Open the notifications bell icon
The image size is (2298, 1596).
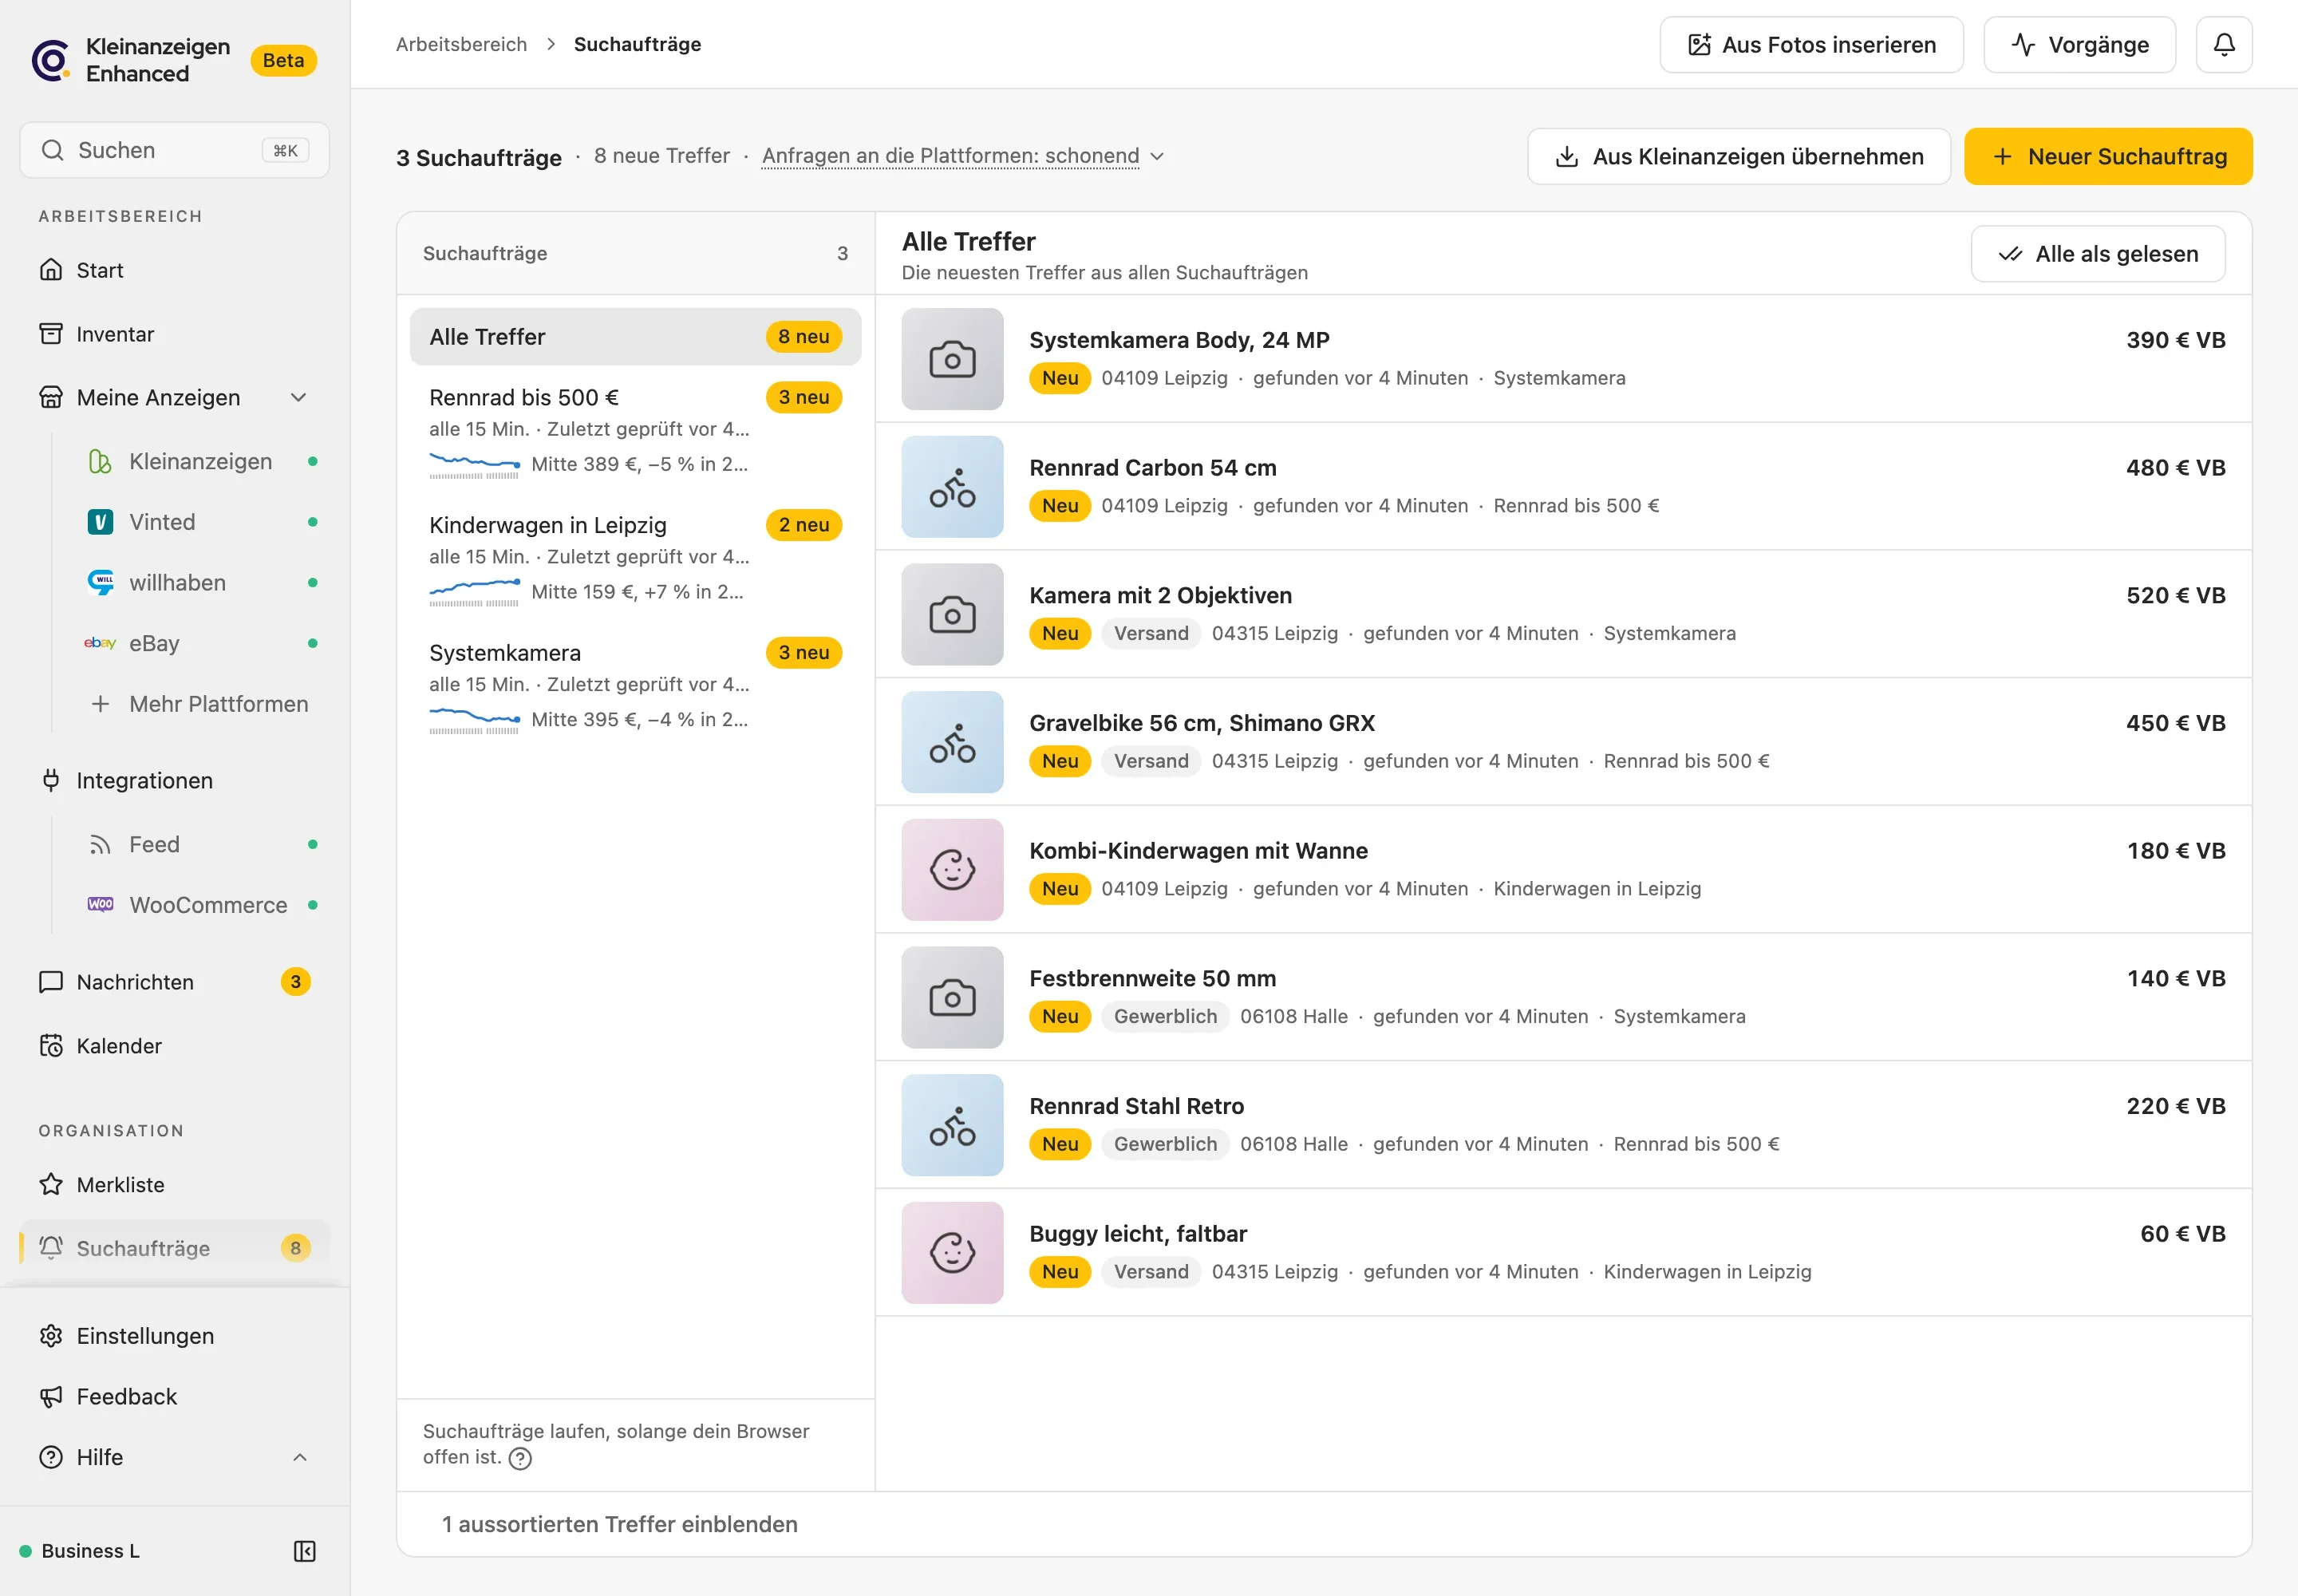pyautogui.click(x=2223, y=45)
